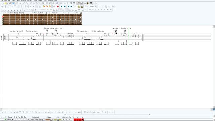
Task: Click the Pan column header
Action: point(58,117)
